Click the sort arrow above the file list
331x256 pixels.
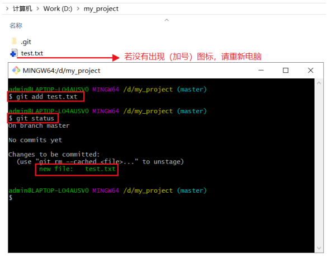coord(167,20)
